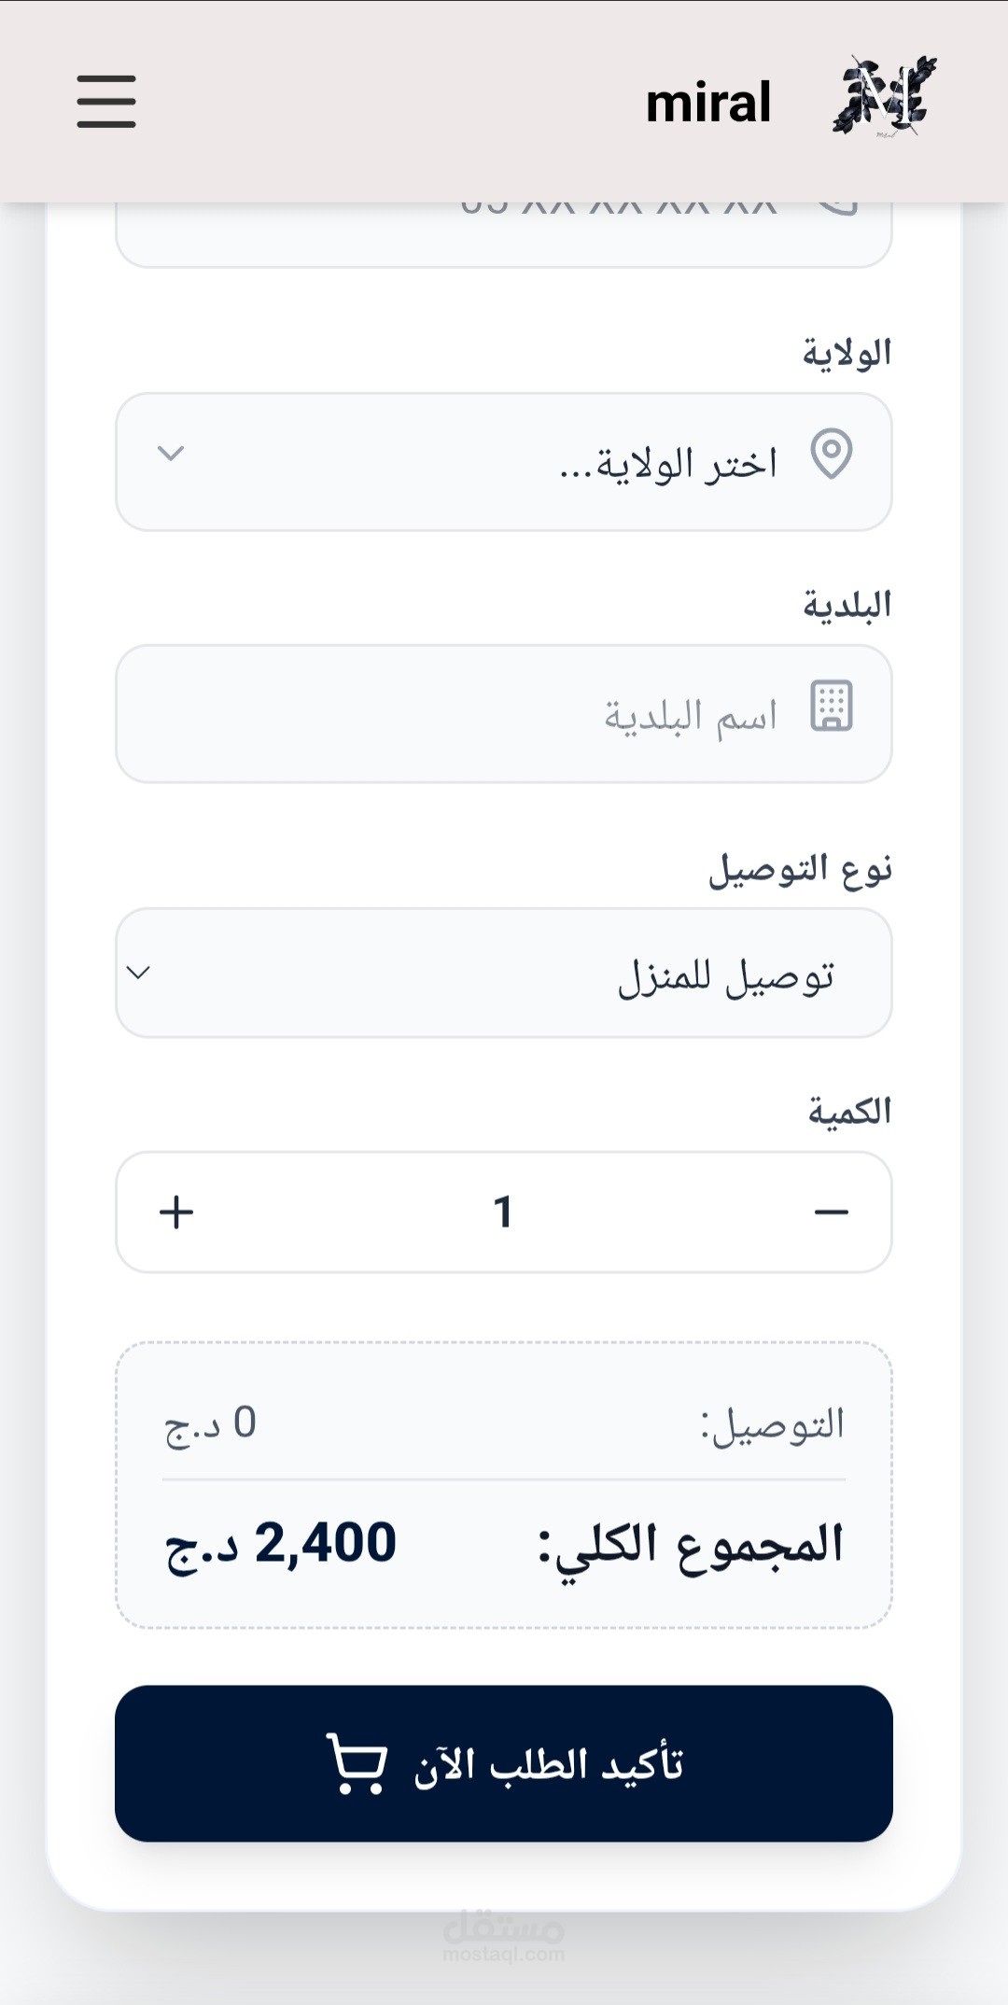Click the shopping cart icon on confirm button
Viewport: 1008px width, 2005px height.
tap(356, 1763)
